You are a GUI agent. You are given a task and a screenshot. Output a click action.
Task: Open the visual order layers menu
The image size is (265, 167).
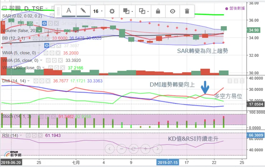(x=127, y=11)
